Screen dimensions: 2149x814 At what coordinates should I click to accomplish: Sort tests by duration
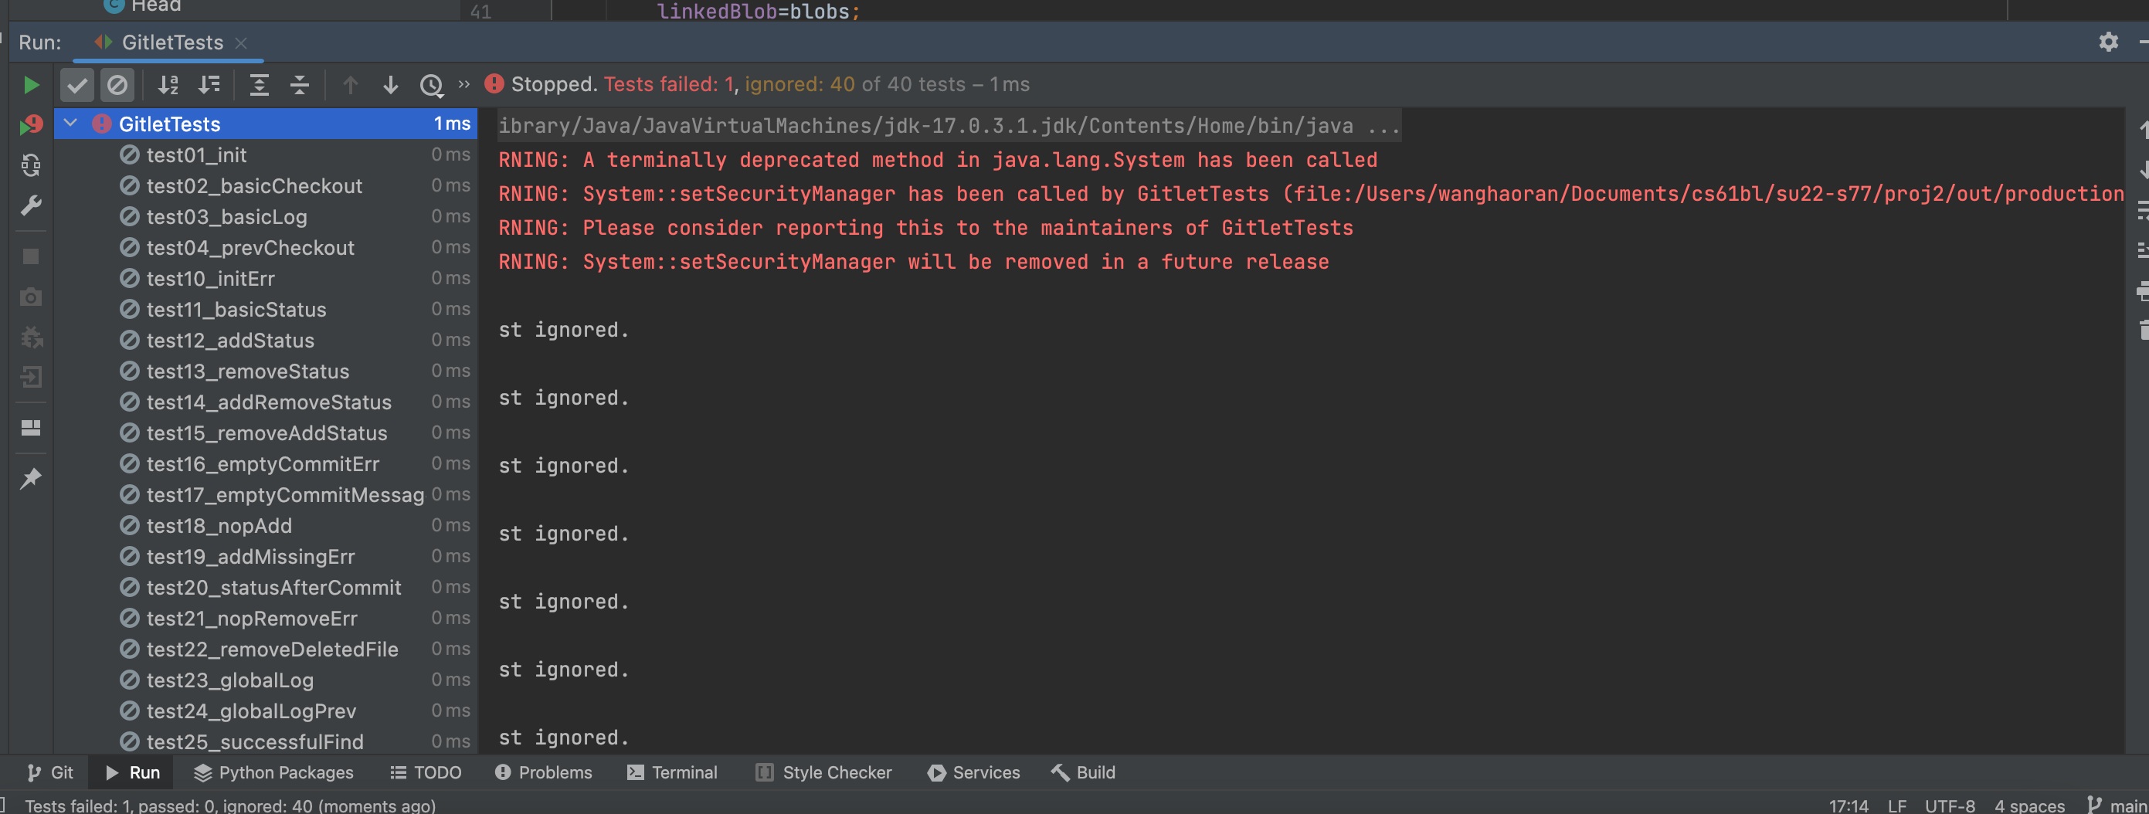coord(209,85)
